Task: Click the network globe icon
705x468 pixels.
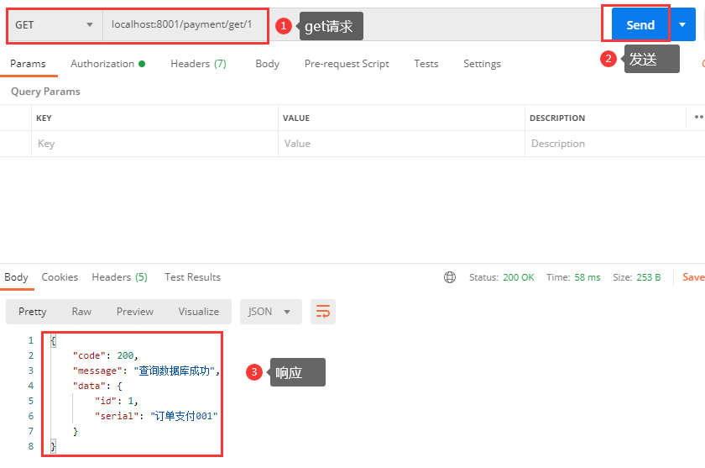Action: coord(450,277)
